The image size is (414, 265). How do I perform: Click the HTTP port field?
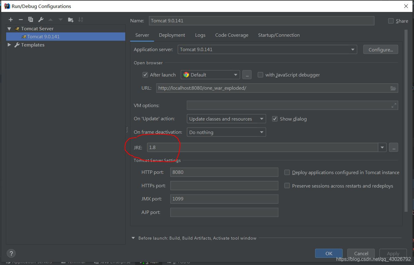pos(224,172)
